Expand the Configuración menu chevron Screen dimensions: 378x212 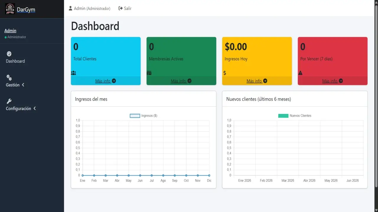coord(35,108)
